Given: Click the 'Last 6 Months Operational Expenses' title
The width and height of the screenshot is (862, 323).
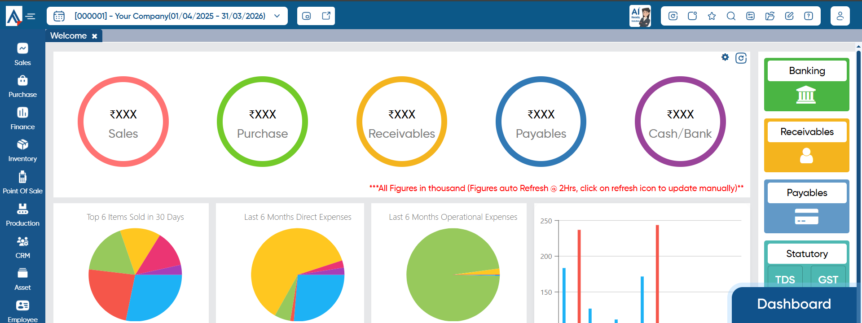Looking at the screenshot, I should point(453,217).
